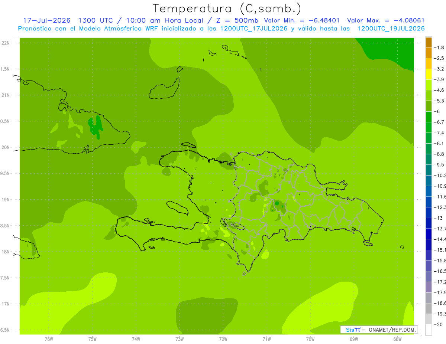Viewport: 446px width, 344px height.
Task: Click the -13 colorbar value
Action: click(x=439, y=218)
